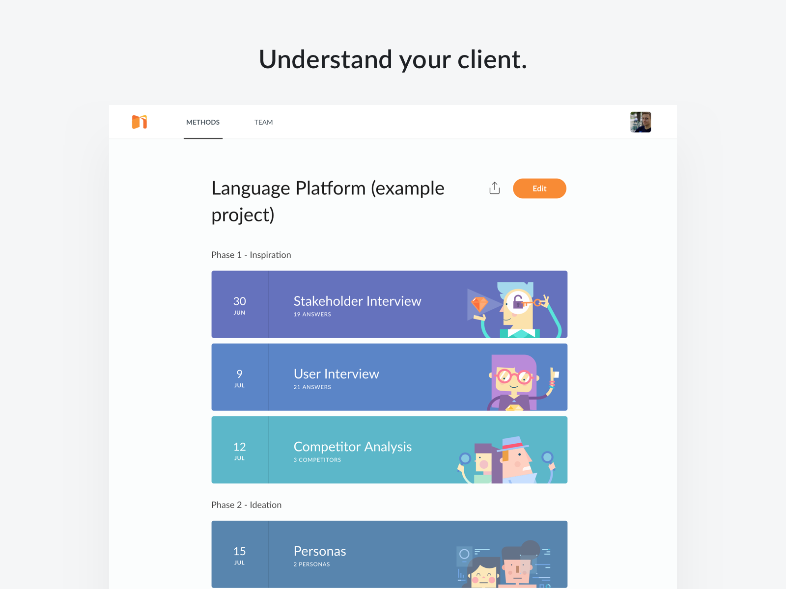This screenshot has width=786, height=589.
Task: Click the '2 PERSONAS' label
Action: click(x=312, y=564)
